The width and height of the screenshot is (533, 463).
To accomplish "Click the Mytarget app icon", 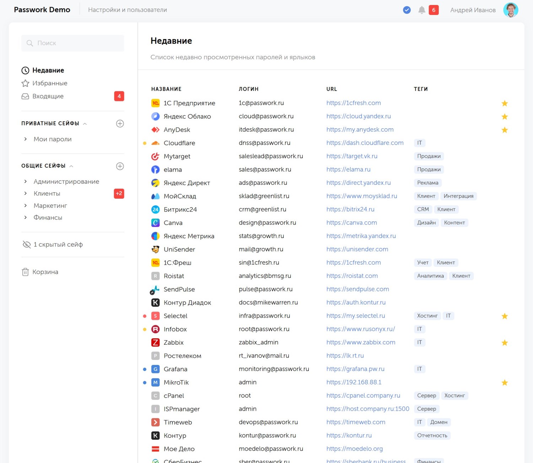I will [x=155, y=156].
